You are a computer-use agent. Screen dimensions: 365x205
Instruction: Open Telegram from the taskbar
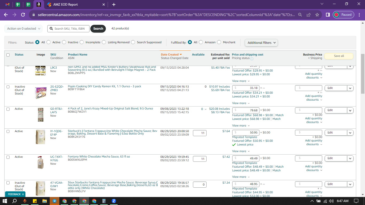(x=55, y=201)
